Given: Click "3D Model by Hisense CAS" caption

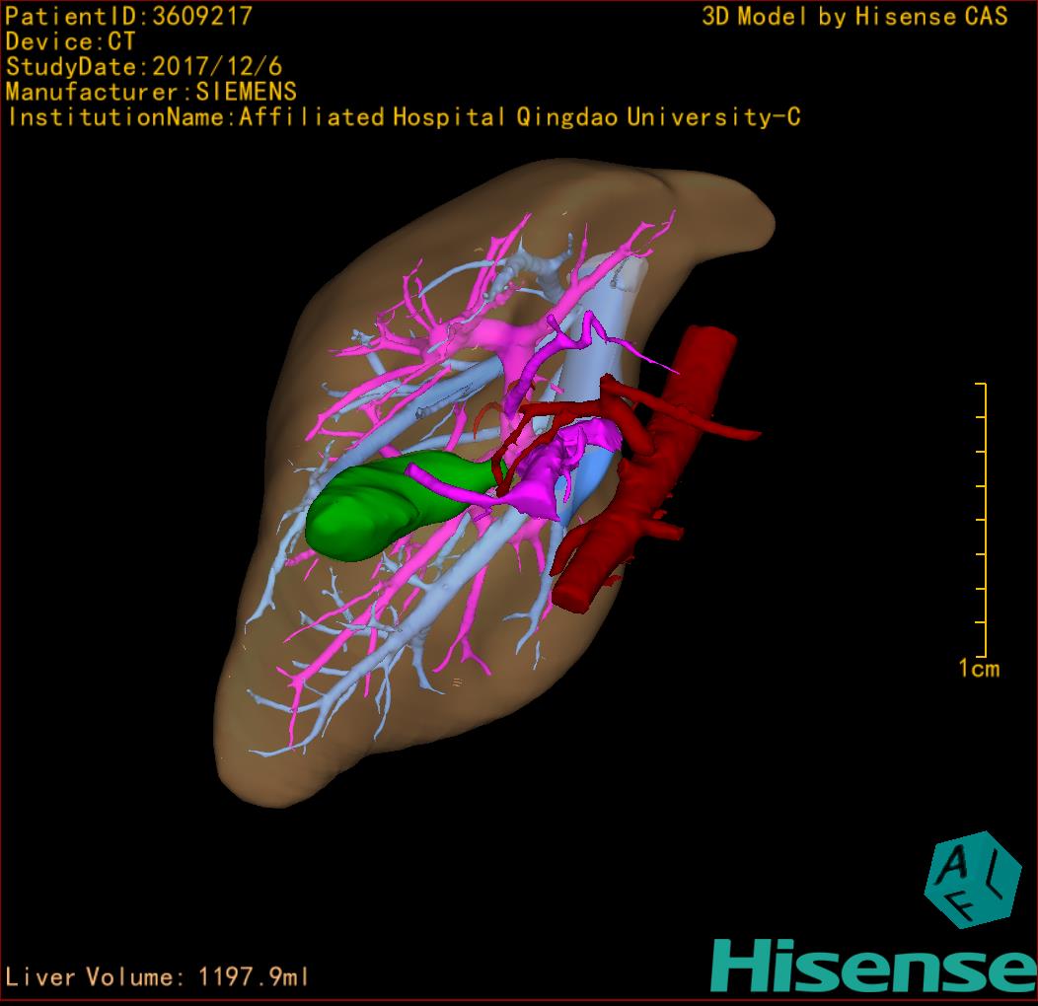Looking at the screenshot, I should point(854,16).
